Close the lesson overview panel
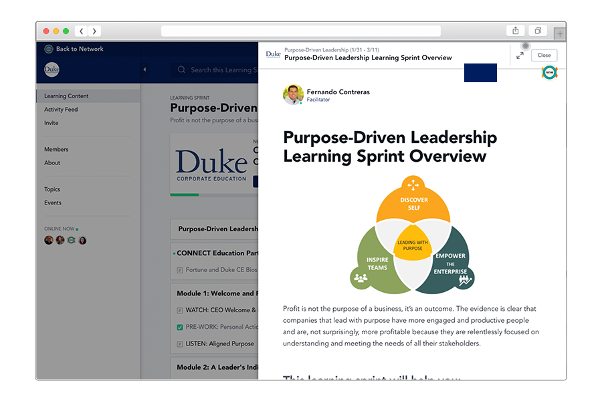 coord(544,55)
